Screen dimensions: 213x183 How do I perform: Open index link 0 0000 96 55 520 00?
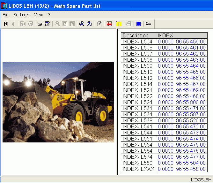click(182, 120)
